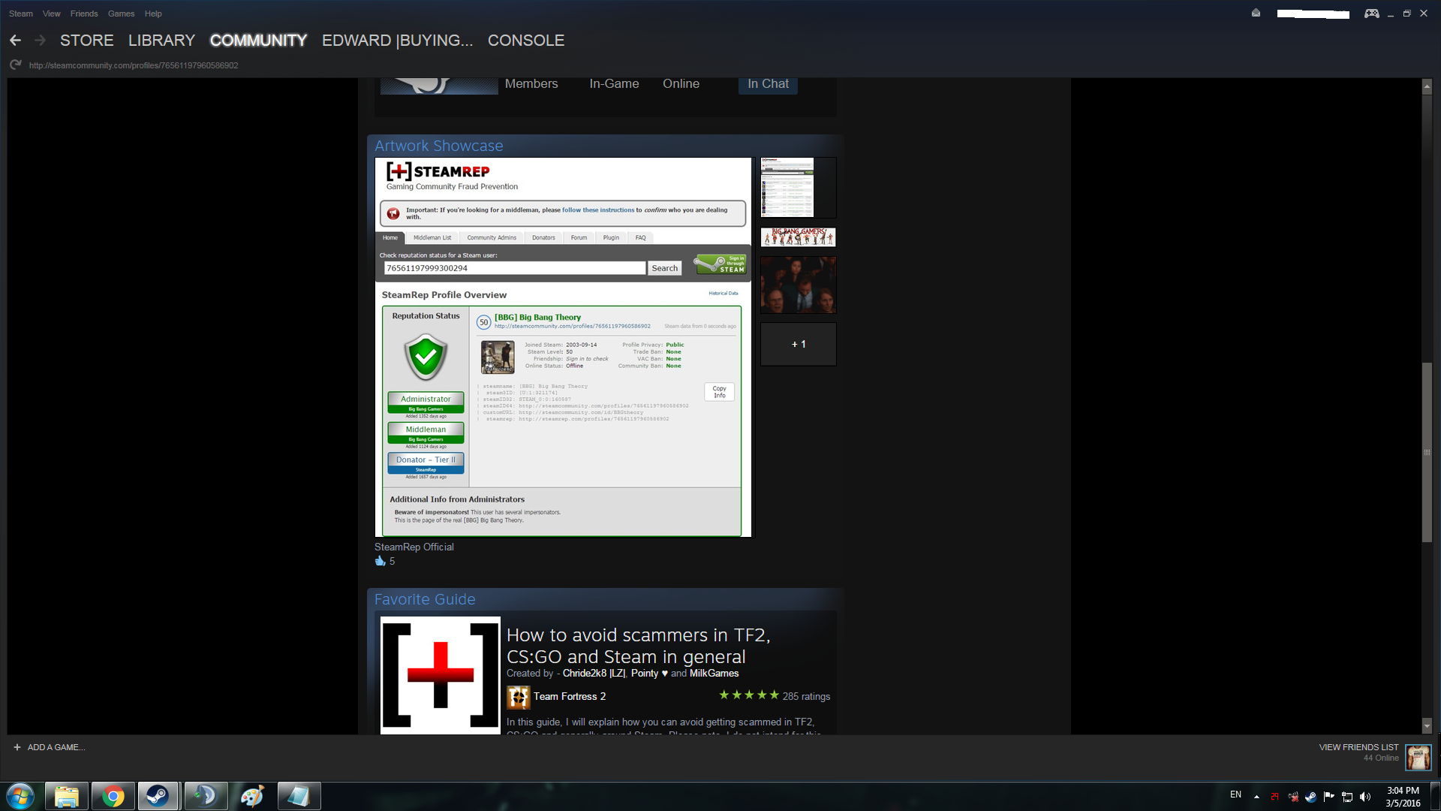Click the In Chat group button
The width and height of the screenshot is (1441, 811).
[768, 84]
